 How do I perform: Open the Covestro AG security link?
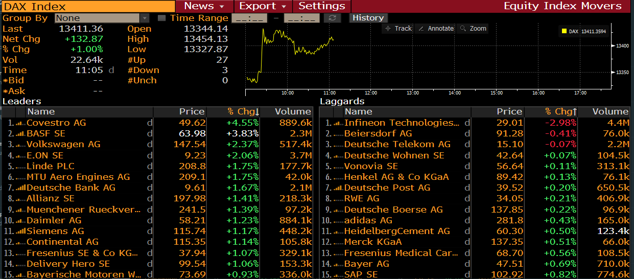pos(56,123)
